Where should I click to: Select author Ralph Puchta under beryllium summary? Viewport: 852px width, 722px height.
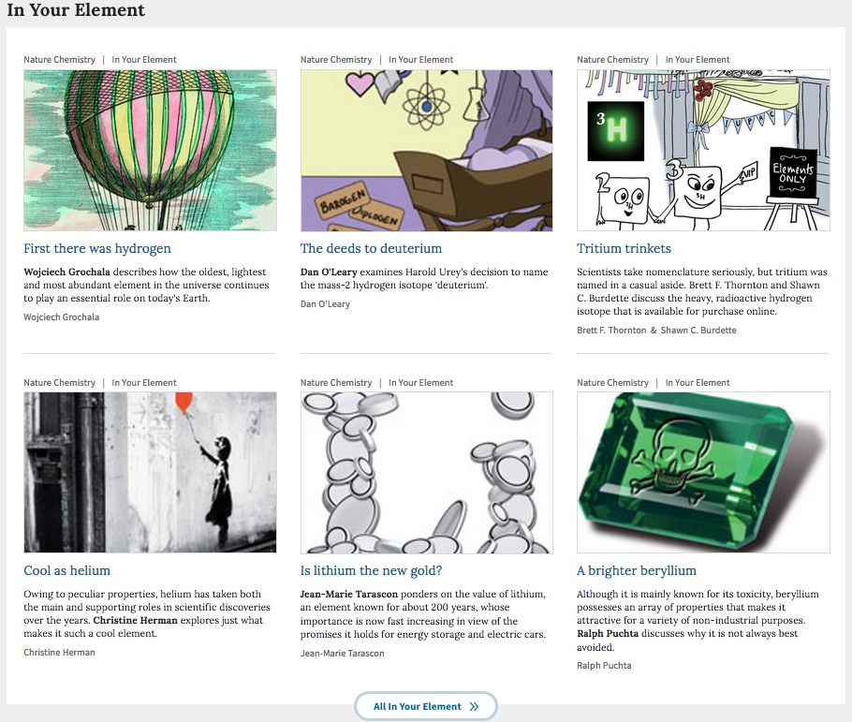click(x=604, y=665)
